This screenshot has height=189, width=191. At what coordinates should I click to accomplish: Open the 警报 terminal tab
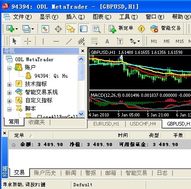(x=90, y=173)
